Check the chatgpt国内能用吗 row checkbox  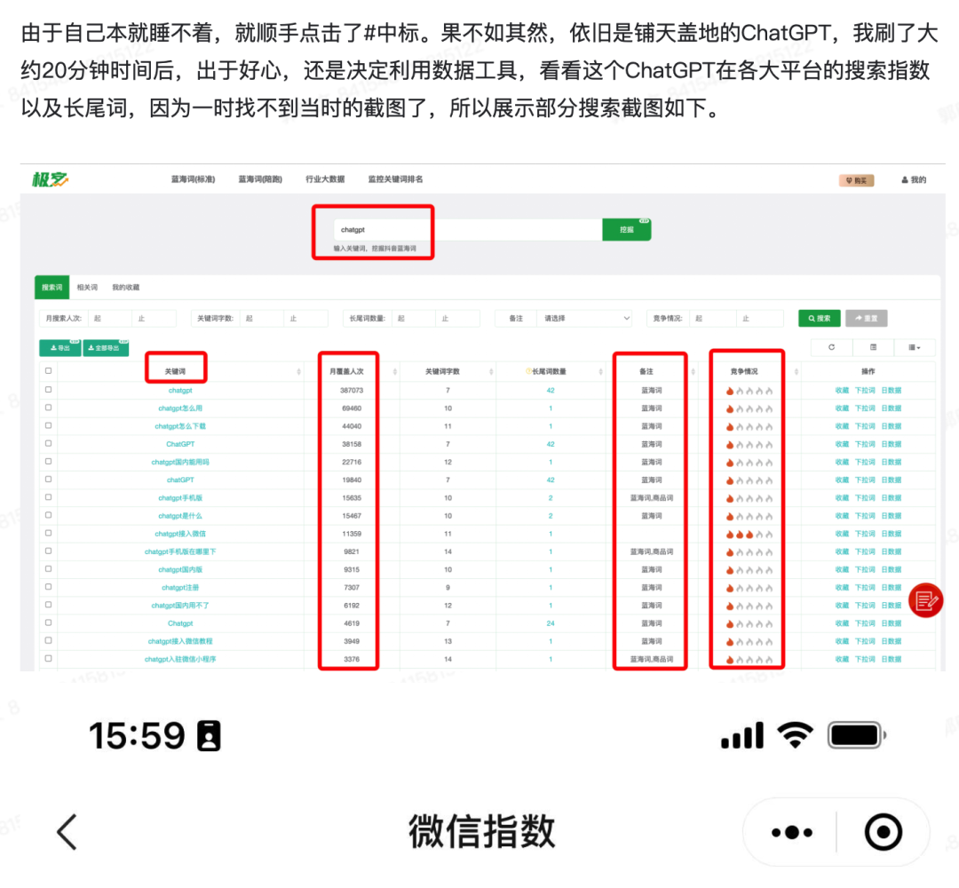tap(48, 461)
